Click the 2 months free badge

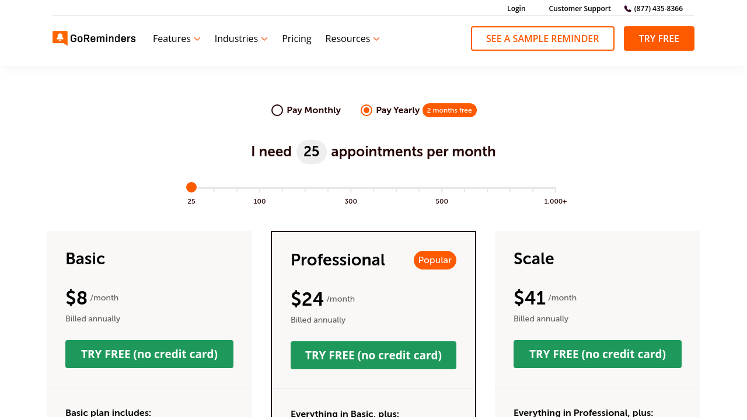(x=449, y=110)
